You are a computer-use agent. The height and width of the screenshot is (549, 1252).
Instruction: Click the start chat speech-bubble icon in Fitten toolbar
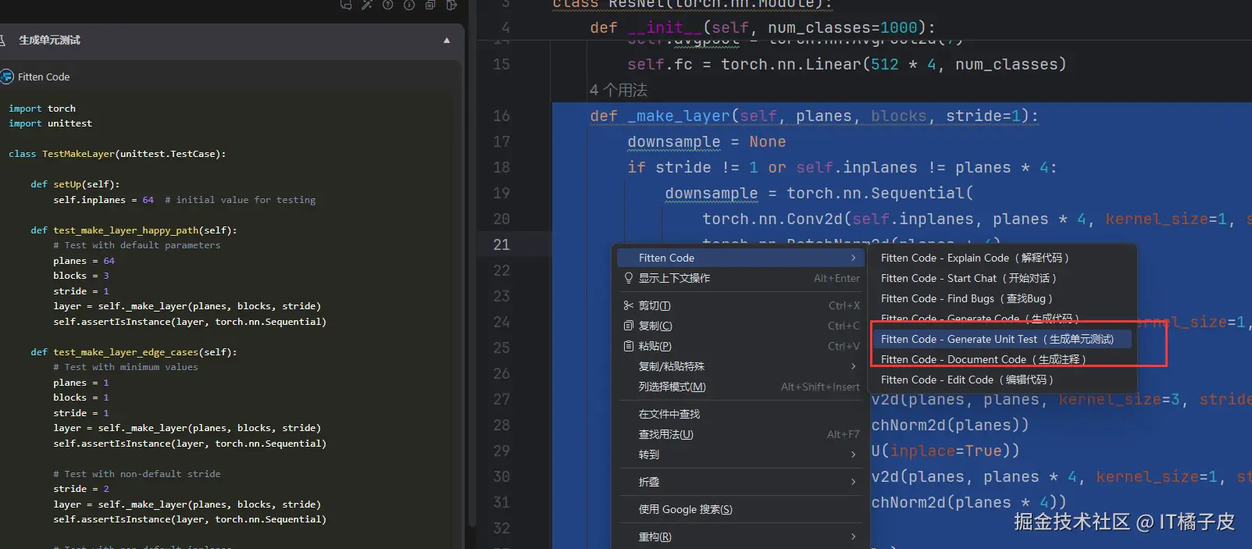pyautogui.click(x=346, y=5)
